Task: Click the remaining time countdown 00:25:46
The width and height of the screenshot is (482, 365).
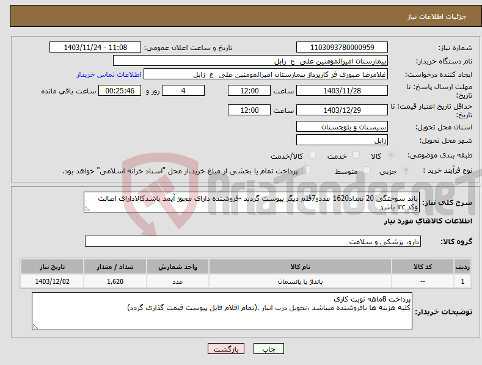Action: (120, 90)
